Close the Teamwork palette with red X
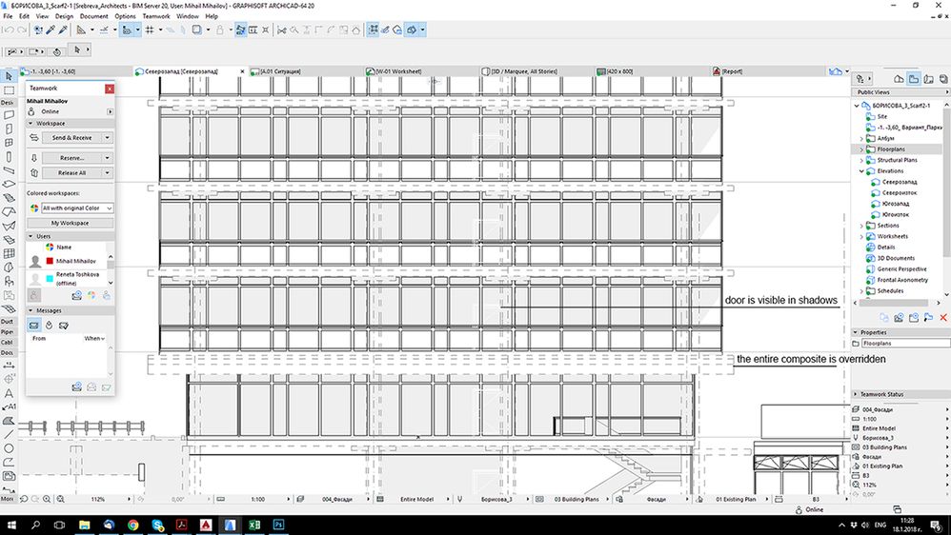This screenshot has width=951, height=535. point(110,89)
